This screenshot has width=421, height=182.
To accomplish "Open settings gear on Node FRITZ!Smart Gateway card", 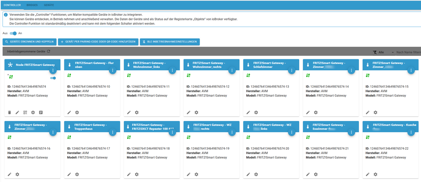I will coord(33,112).
